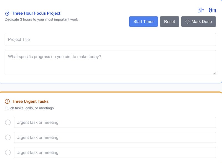
Task: Toggle the second urgent task circle
Action: coord(8,137)
